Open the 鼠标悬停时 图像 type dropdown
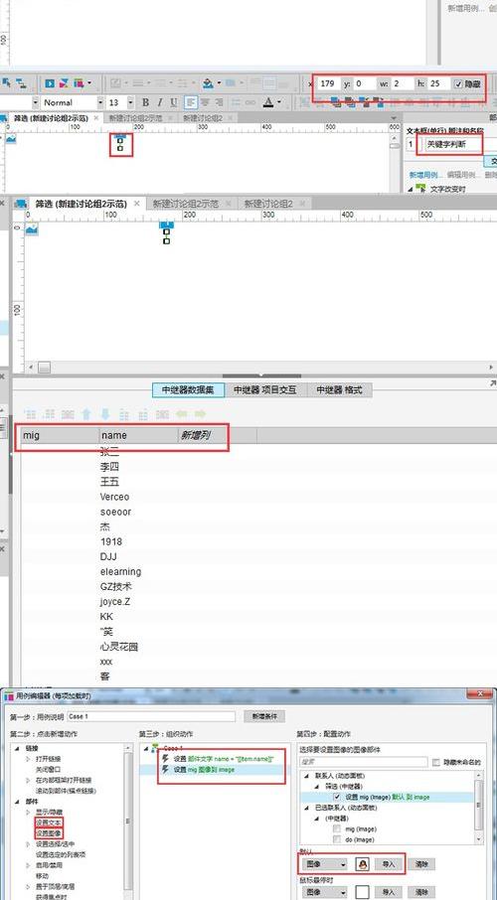497x900 pixels. tap(323, 892)
